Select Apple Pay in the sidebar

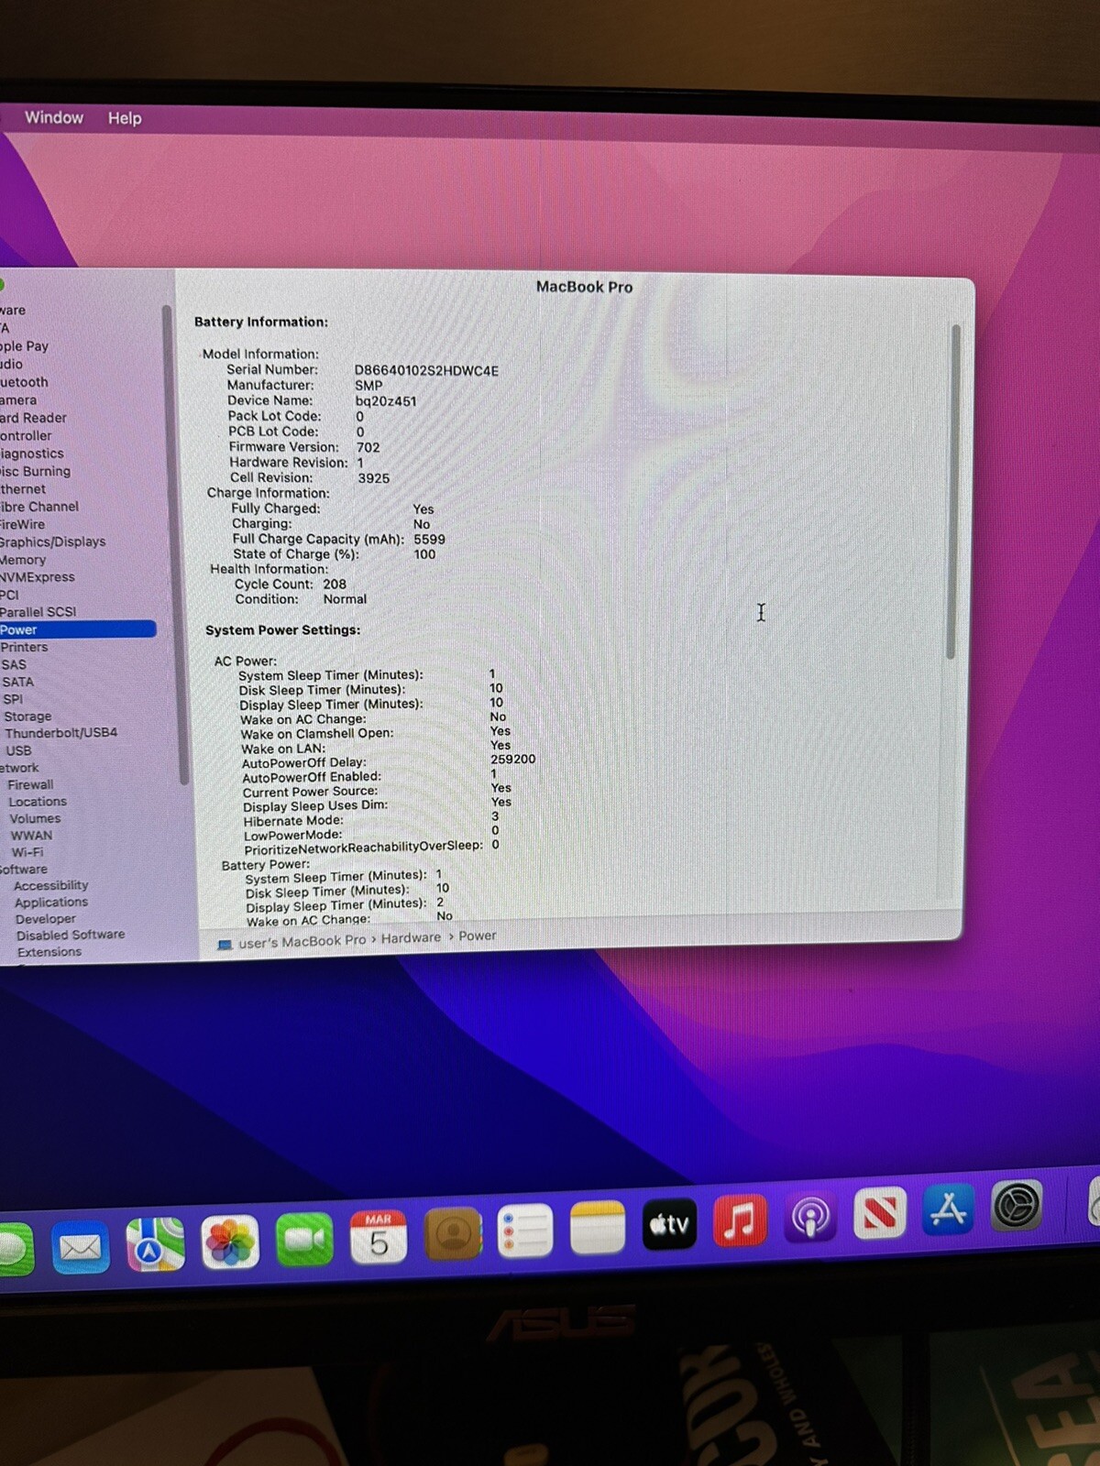[25, 346]
